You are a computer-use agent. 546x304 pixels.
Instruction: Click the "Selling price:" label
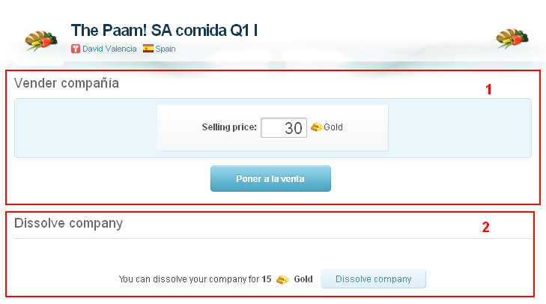coord(229,127)
